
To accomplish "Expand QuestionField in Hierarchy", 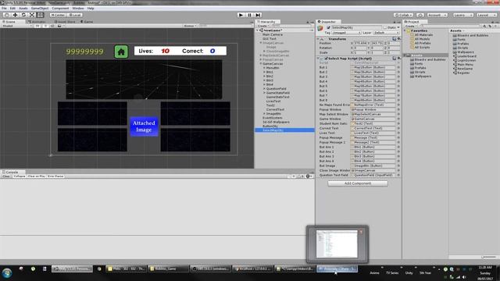I will click(x=264, y=88).
